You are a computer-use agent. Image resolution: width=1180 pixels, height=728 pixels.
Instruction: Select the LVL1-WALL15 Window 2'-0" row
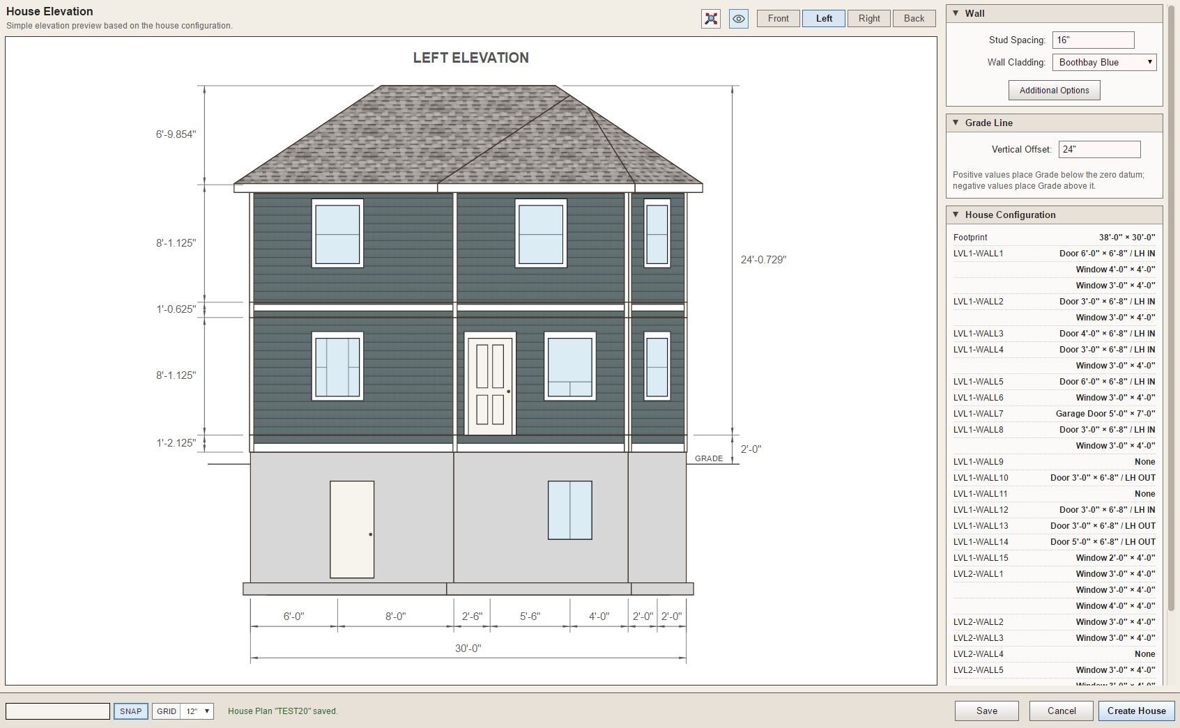[1054, 558]
